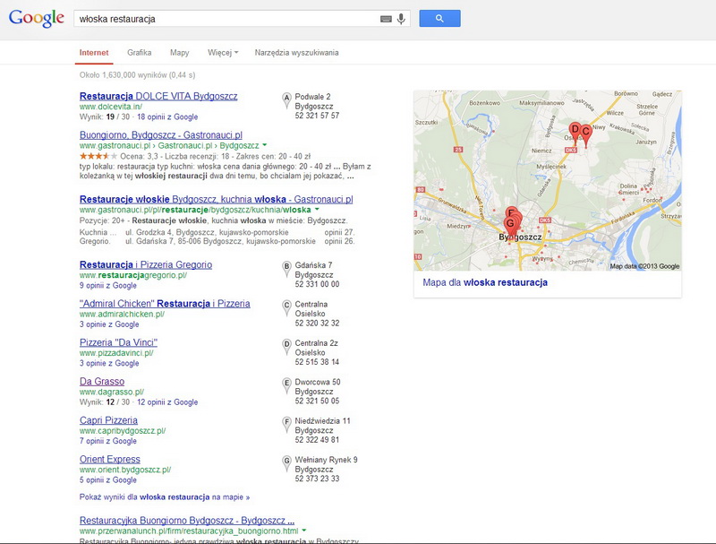Open the on-screen keyboard icon in search box

(386, 19)
